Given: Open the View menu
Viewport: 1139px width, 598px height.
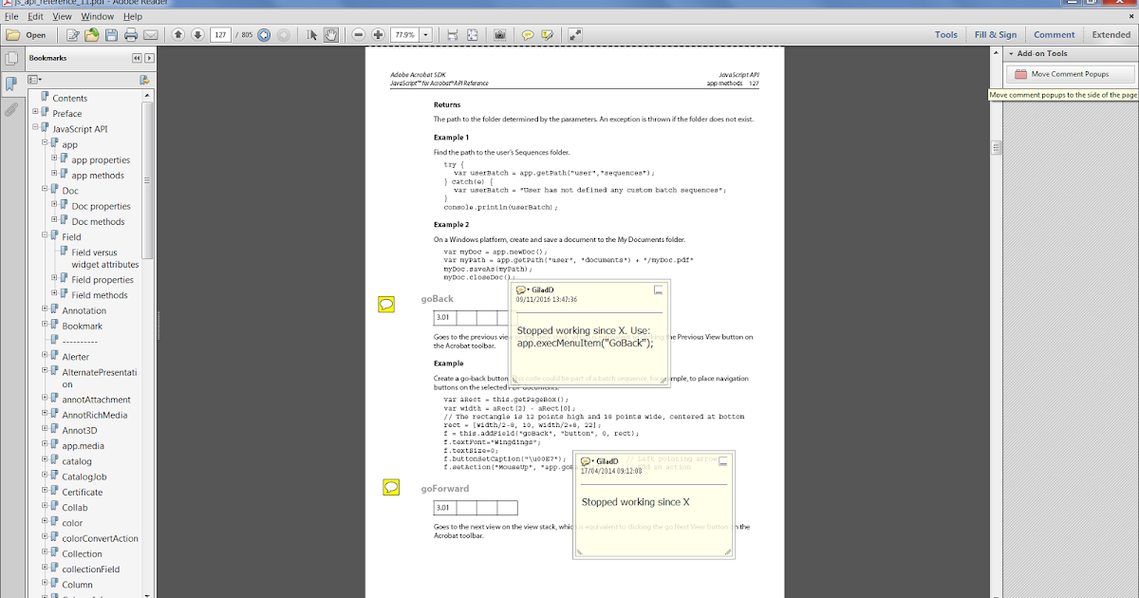Looking at the screenshot, I should click(63, 15).
